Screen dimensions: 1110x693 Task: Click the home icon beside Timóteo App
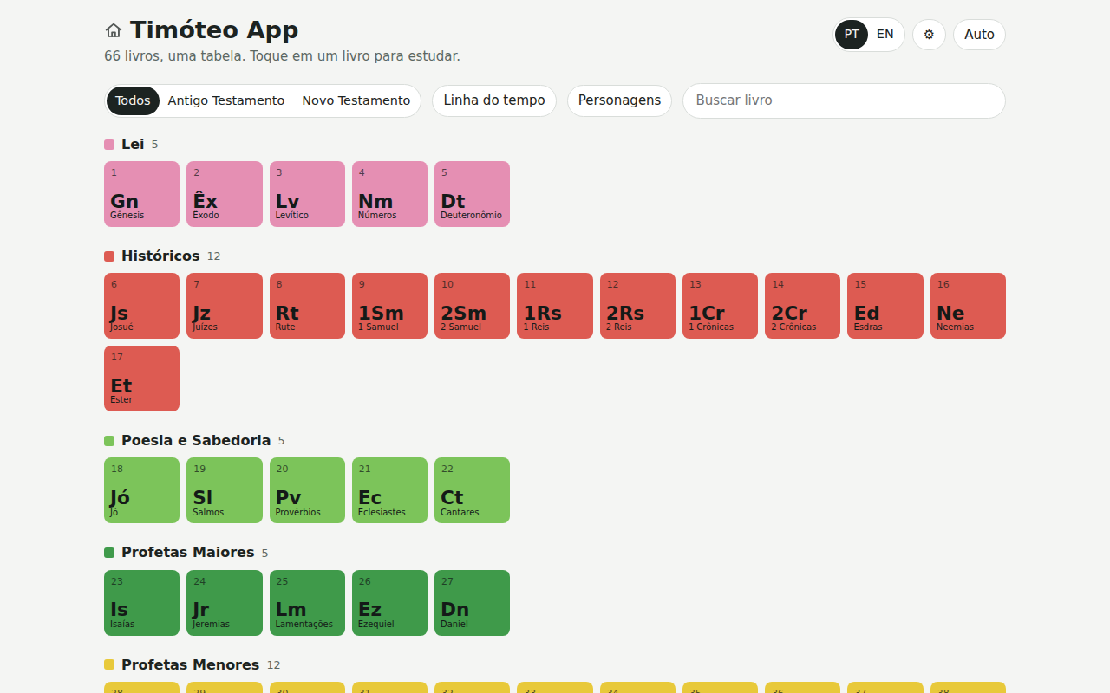(x=114, y=30)
